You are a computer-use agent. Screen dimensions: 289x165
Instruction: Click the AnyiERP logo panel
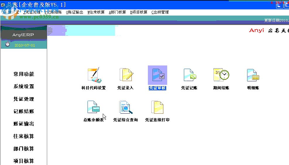23,35
